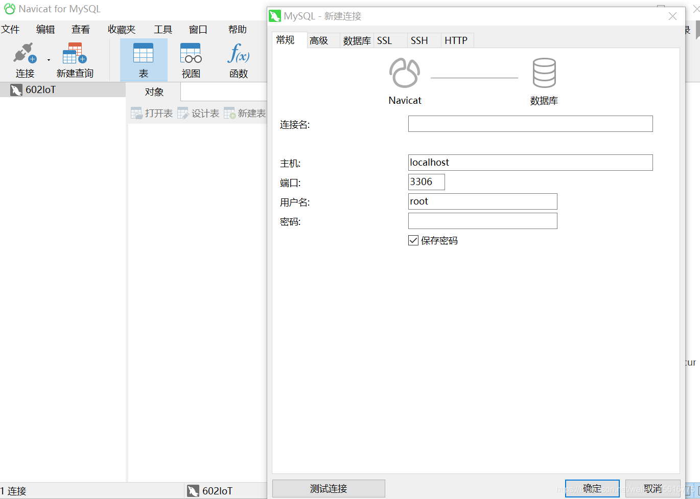Click the 打开表 icon in object toolbar
This screenshot has height=499, width=700.
pos(136,113)
